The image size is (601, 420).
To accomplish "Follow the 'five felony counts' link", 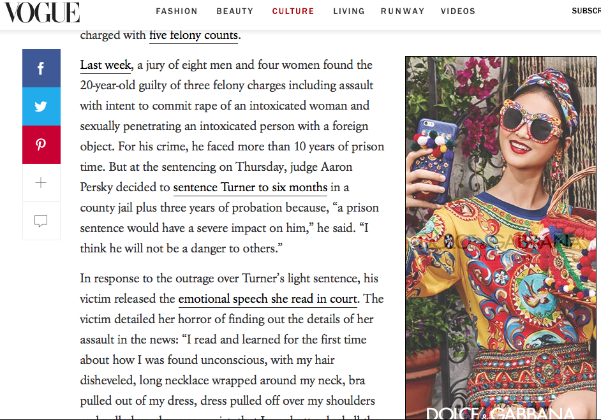I will point(193,35).
